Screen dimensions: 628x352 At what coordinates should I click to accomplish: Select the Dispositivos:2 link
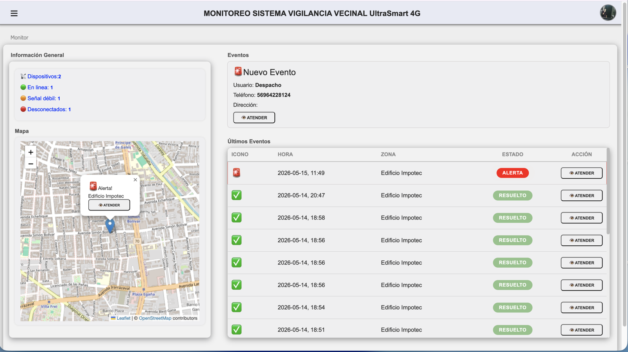[44, 76]
